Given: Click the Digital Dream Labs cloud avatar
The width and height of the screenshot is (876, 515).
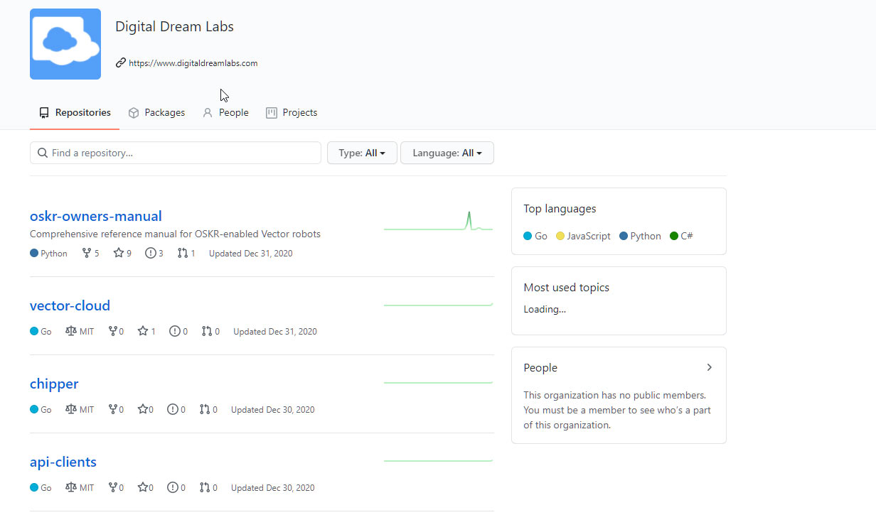Looking at the screenshot, I should 65,44.
